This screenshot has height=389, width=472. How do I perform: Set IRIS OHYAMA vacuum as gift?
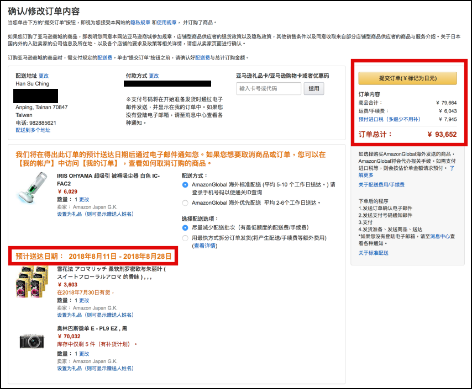click(95, 214)
